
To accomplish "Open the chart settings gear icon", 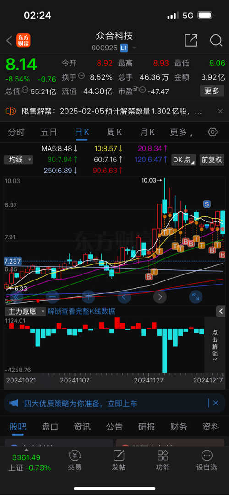I will 213,132.
